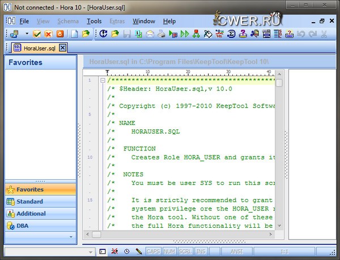Click the envelope mail icon
Image resolution: width=340 pixels, height=260 pixels.
(150, 34)
